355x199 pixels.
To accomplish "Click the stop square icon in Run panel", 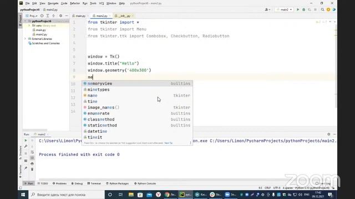I will pyautogui.click(x=26, y=153).
